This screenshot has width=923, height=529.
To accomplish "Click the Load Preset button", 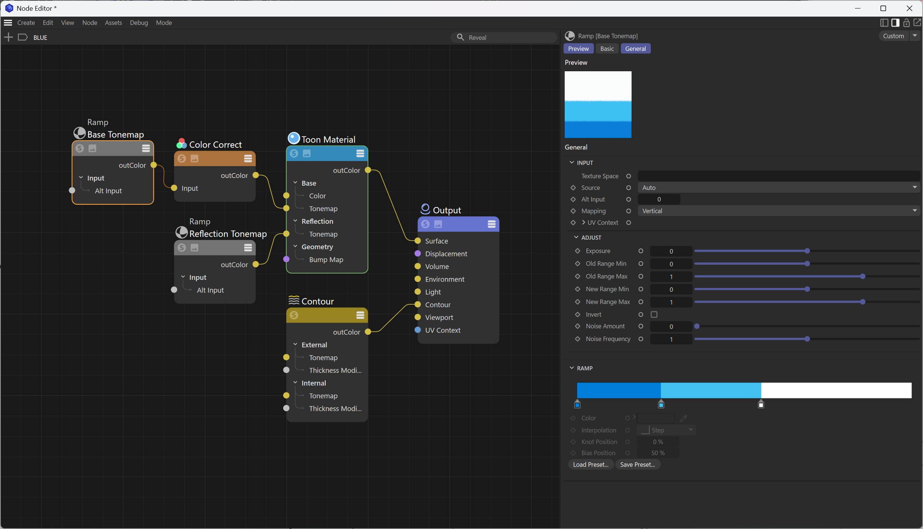I will pos(591,465).
